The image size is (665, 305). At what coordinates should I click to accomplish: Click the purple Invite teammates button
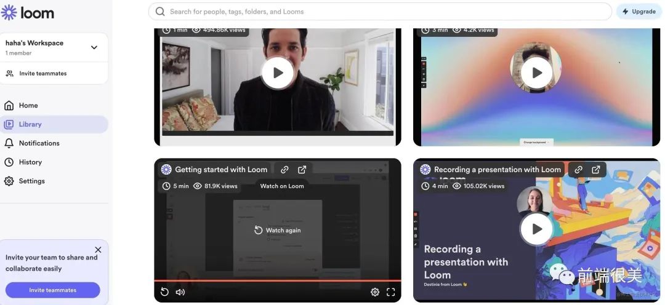tap(52, 290)
